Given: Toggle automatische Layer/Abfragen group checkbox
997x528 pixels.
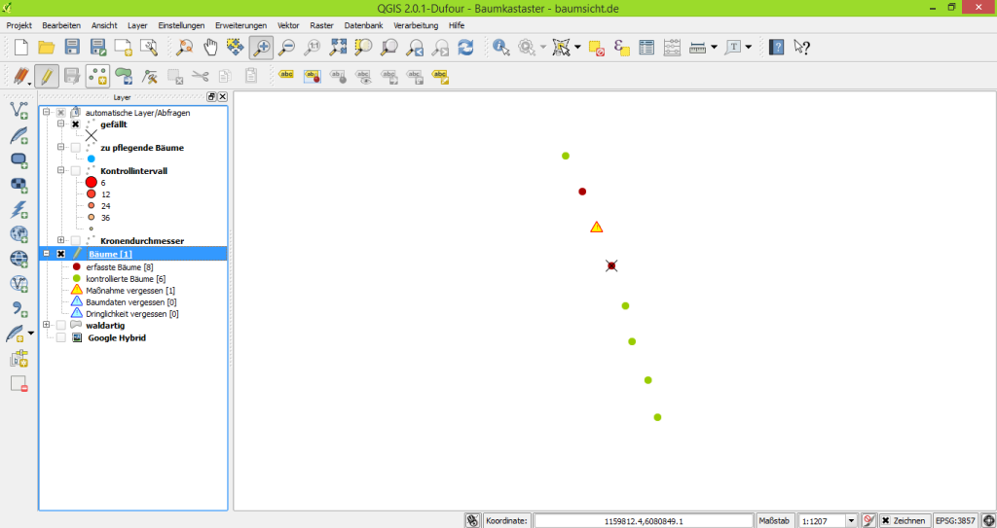Looking at the screenshot, I should coord(61,113).
